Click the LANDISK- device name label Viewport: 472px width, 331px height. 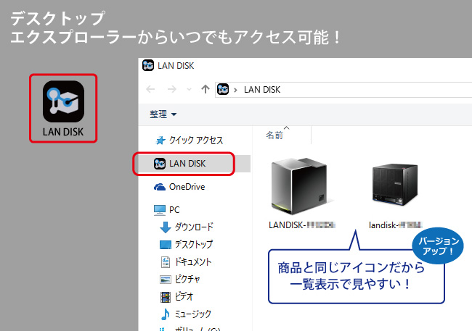[302, 225]
